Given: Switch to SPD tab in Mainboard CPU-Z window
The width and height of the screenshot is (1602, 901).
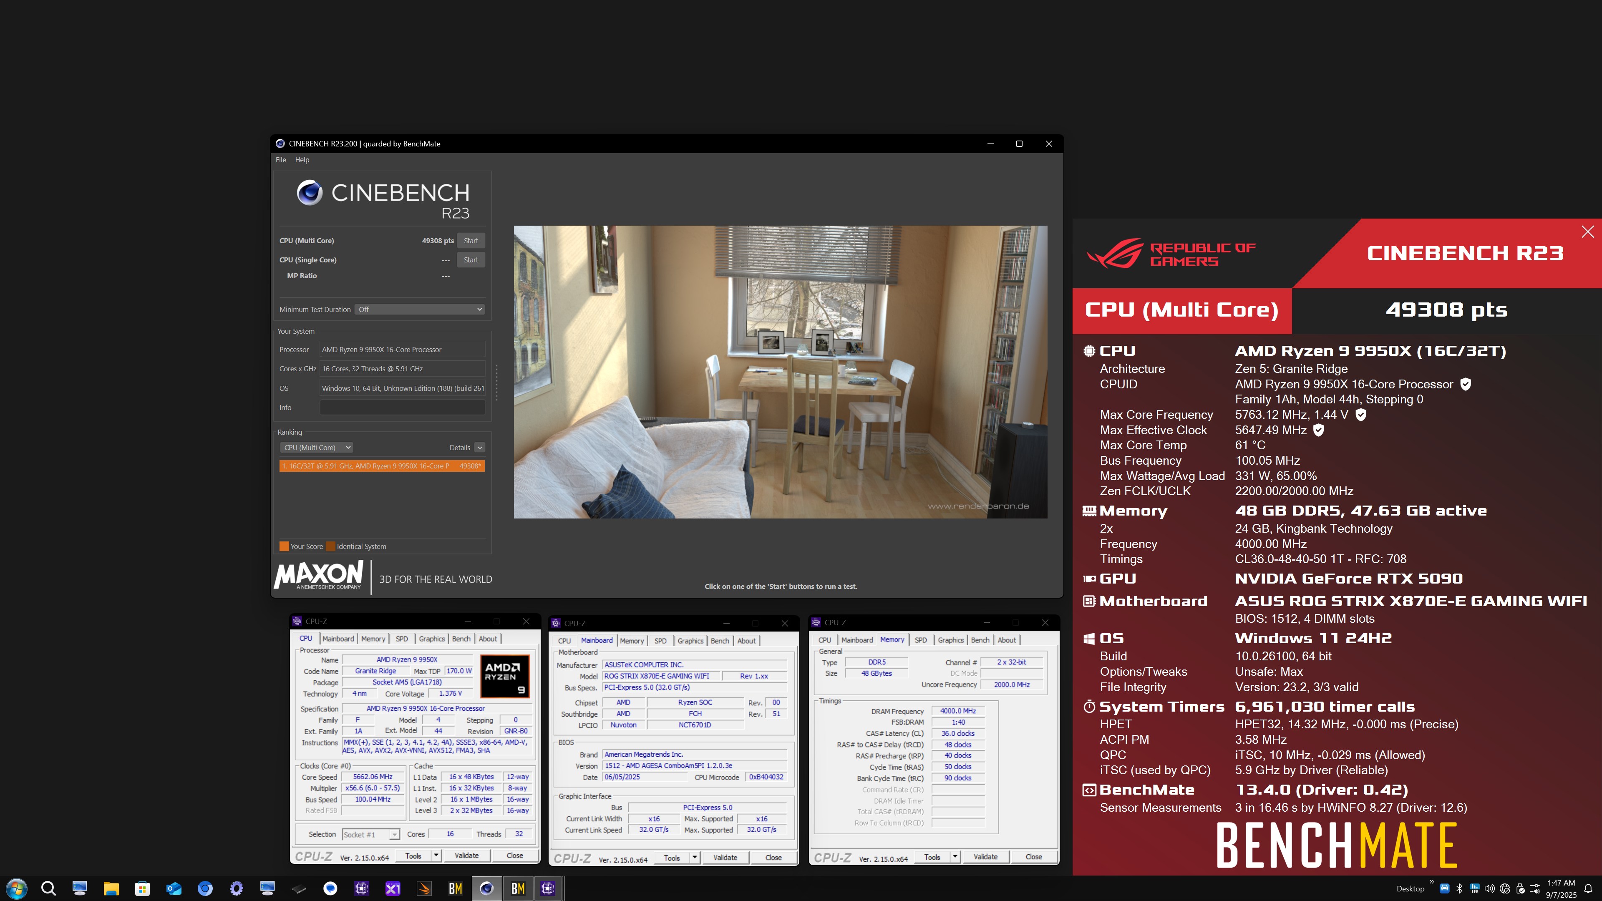Looking at the screenshot, I should click(660, 640).
